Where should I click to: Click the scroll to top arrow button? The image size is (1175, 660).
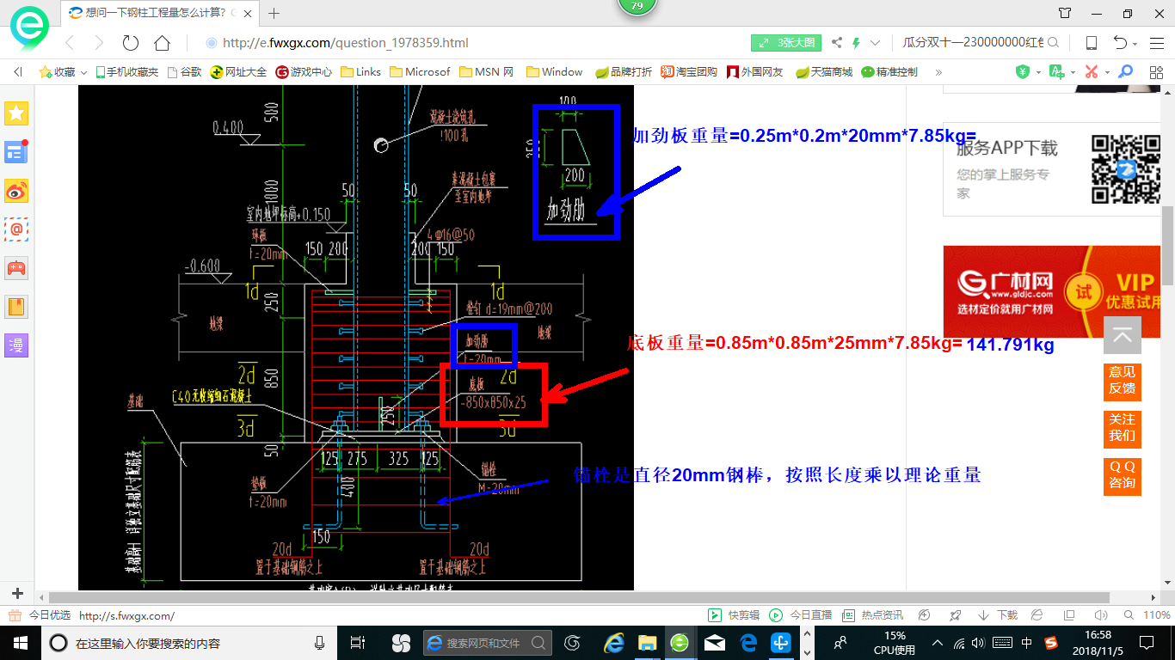(x=1123, y=336)
